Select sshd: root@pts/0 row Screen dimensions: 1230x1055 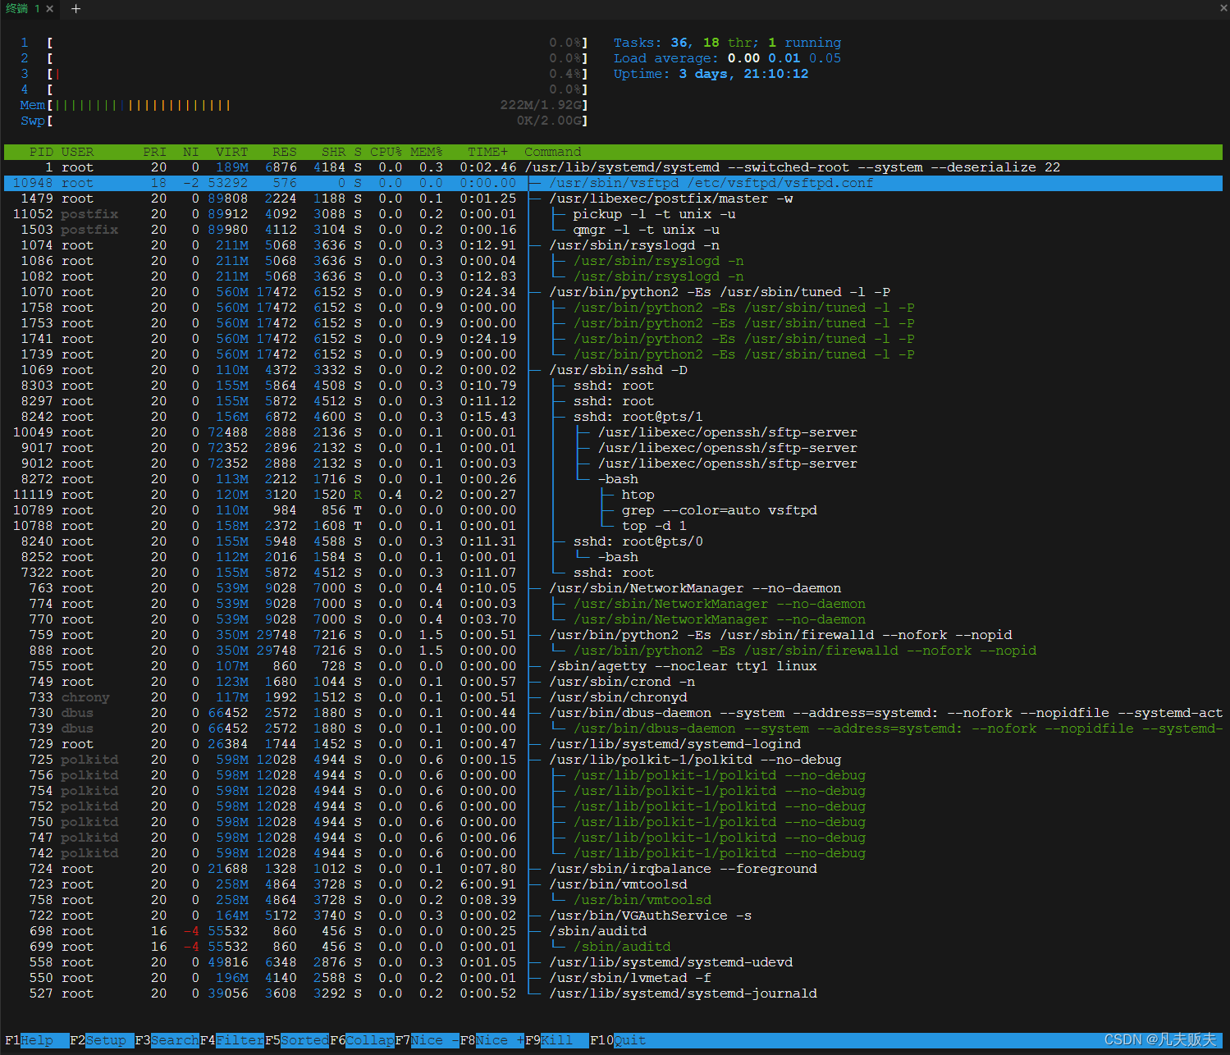coord(613,541)
